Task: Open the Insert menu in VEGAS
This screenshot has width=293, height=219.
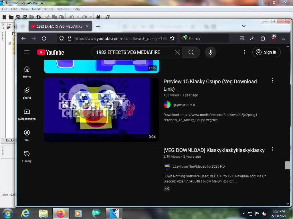Action: click(x=36, y=9)
